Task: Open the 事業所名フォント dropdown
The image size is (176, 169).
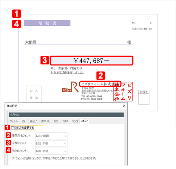Action: point(51,136)
